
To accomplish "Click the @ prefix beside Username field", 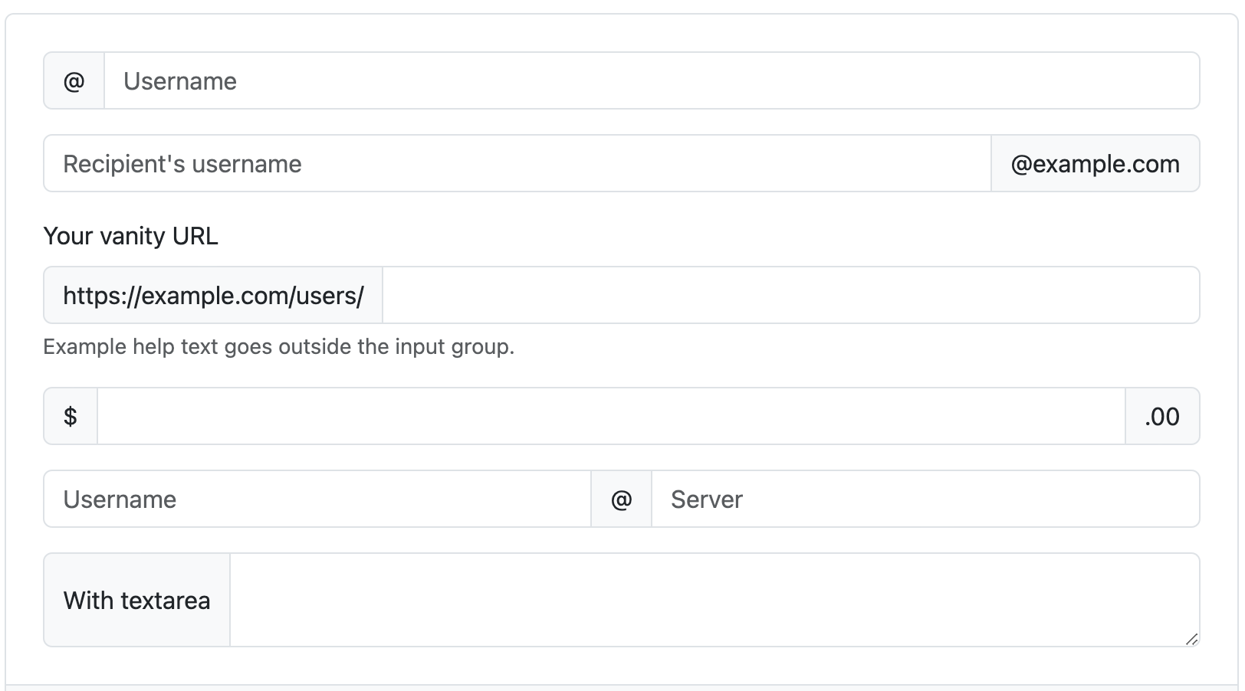I will [73, 80].
